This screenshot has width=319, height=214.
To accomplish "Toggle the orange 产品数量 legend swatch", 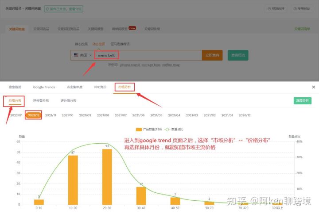I will pos(139,130).
